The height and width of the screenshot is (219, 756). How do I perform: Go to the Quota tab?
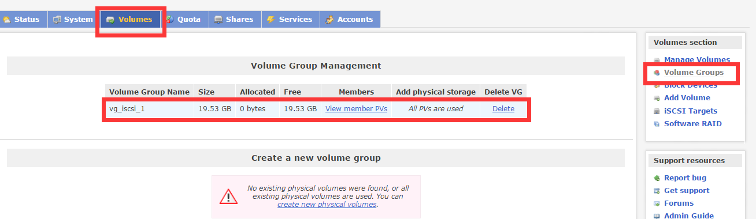click(184, 19)
